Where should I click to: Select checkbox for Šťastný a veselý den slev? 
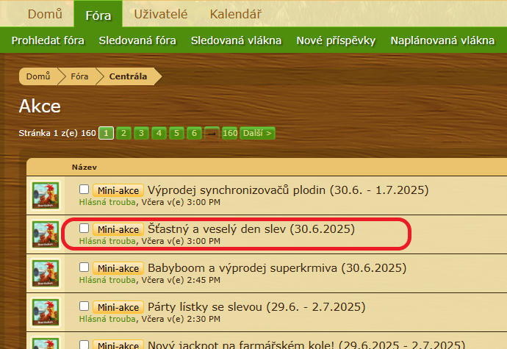pyautogui.click(x=84, y=229)
